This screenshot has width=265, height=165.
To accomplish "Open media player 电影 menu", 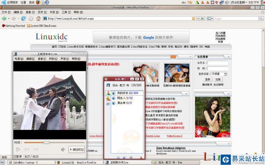I will [19, 59].
